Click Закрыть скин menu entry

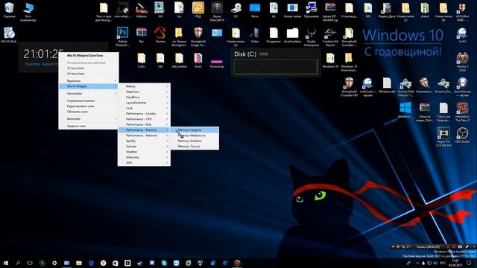pos(89,126)
